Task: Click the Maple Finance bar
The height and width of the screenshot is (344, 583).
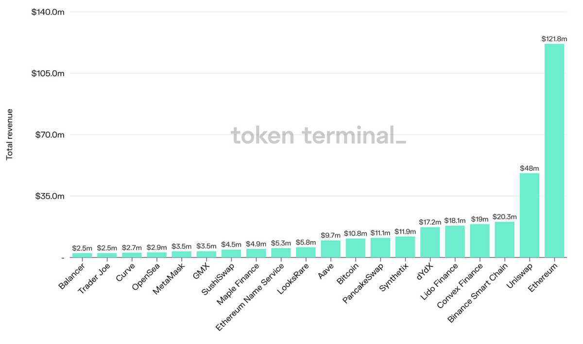Action: tap(256, 253)
